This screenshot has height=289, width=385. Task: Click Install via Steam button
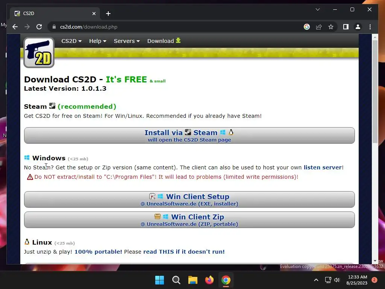click(x=189, y=135)
